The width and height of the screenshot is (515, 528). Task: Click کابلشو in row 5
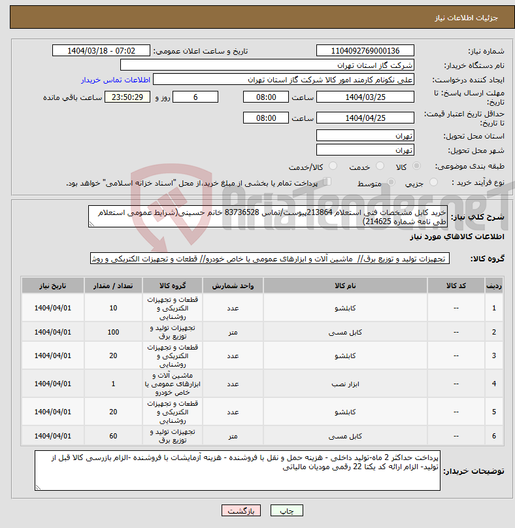pos(345,412)
